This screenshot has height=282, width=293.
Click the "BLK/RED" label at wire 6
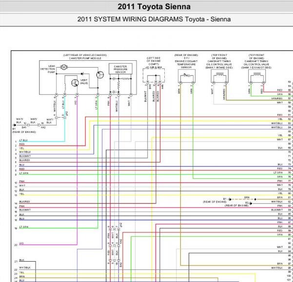pos(24,160)
